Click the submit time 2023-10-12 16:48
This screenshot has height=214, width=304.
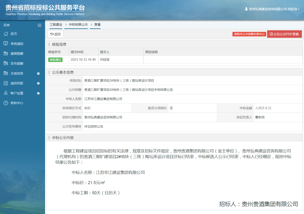(x=83, y=60)
